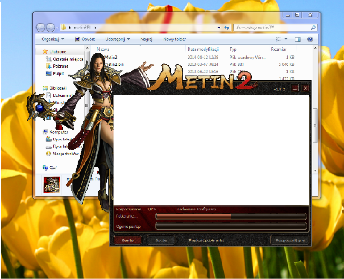Screen dimensions: 344x279
Task: Close the Metin2 patcher window
Action: click(x=306, y=88)
